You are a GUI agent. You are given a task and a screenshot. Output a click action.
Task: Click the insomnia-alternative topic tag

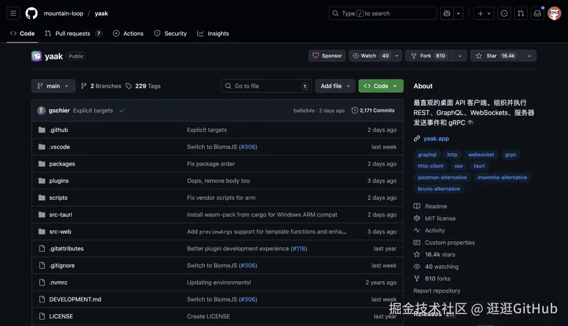(502, 178)
